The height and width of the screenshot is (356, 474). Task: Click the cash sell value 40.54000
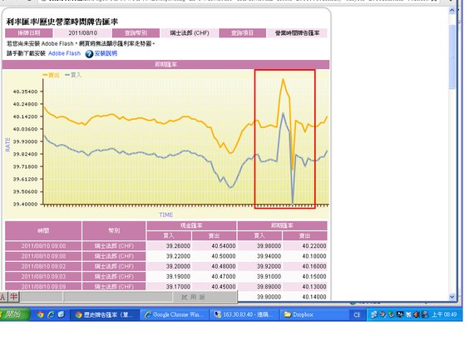224,246
